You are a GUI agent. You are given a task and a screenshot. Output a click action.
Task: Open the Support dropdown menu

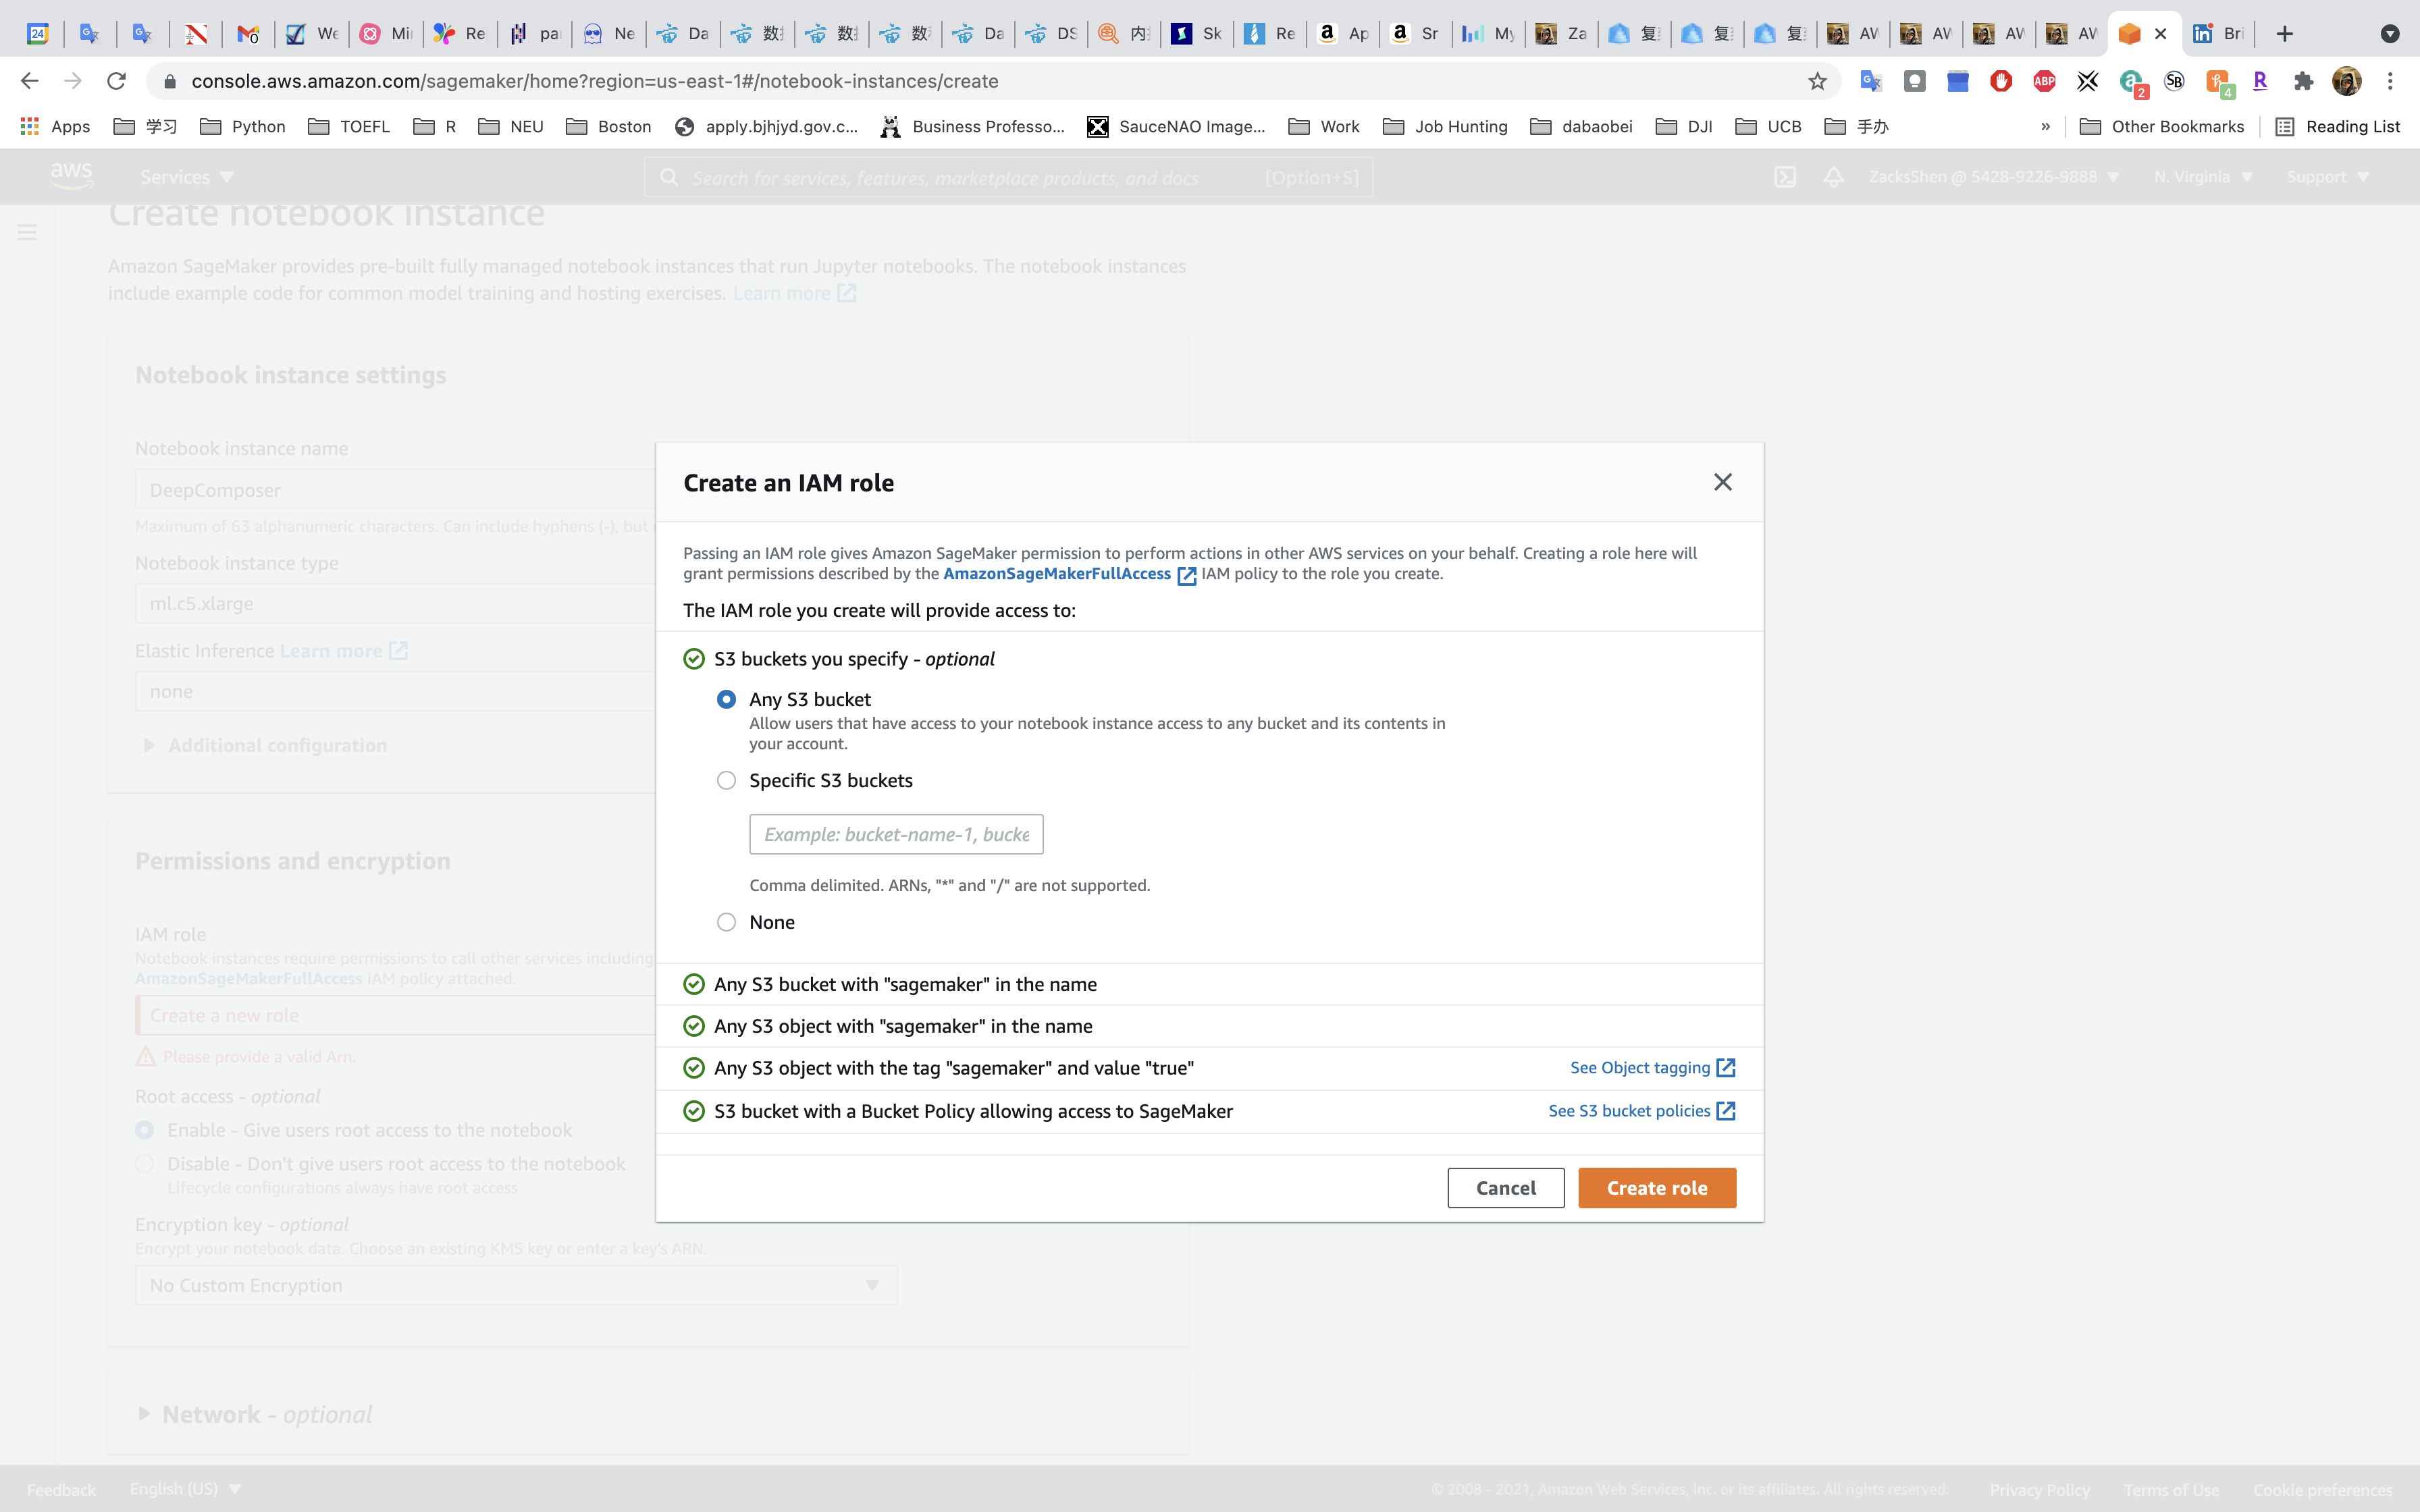(x=2327, y=177)
